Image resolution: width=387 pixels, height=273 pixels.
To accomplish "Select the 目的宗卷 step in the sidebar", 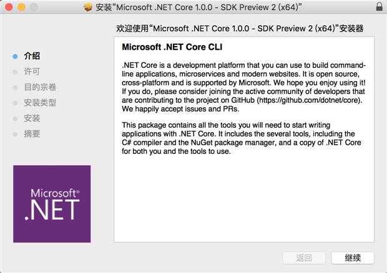I will click(x=40, y=87).
